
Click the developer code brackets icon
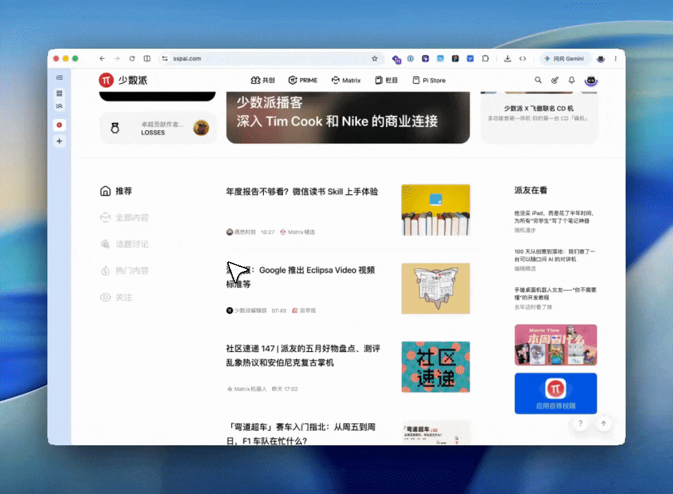(x=523, y=59)
